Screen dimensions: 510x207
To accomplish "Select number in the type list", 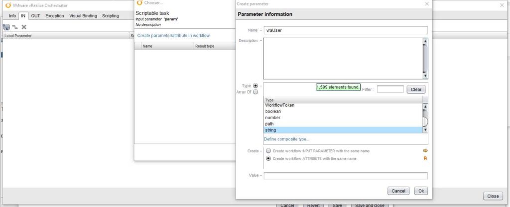I will (x=343, y=118).
